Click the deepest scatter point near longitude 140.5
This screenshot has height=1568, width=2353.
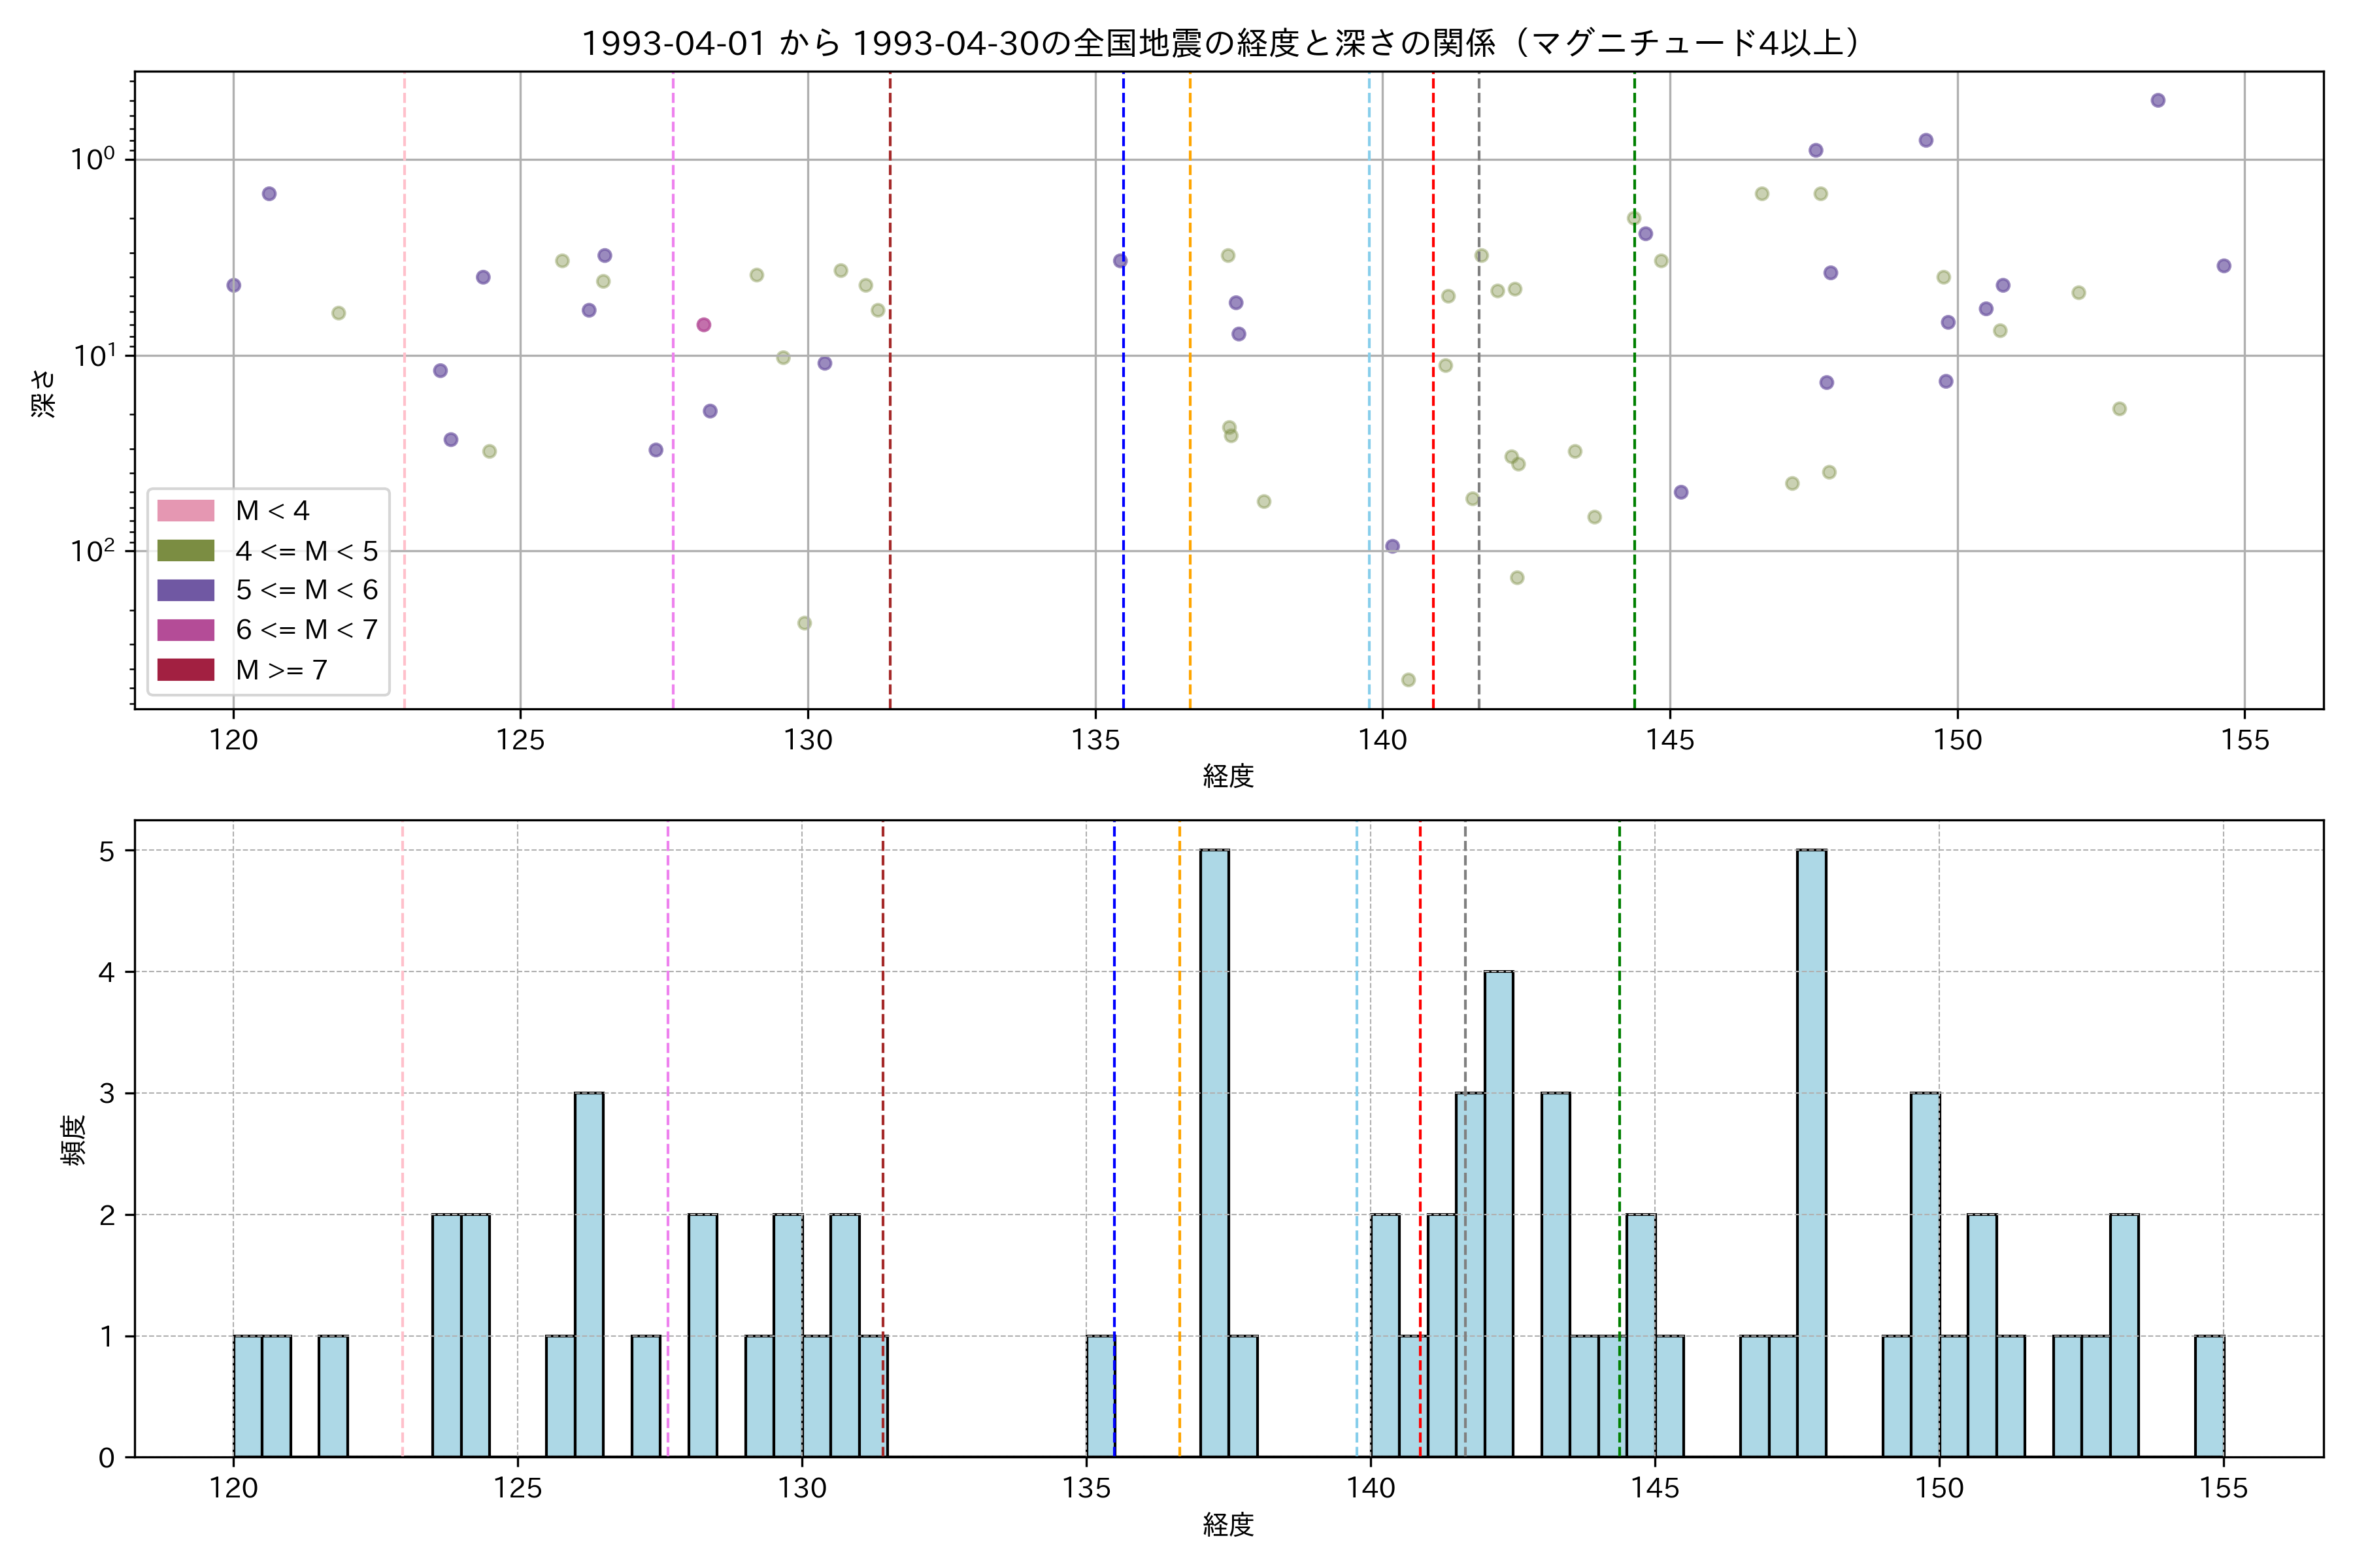coord(1409,680)
